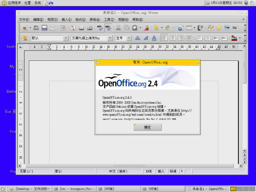Switch to Desktop file browser taskbar item

click(x=30, y=189)
